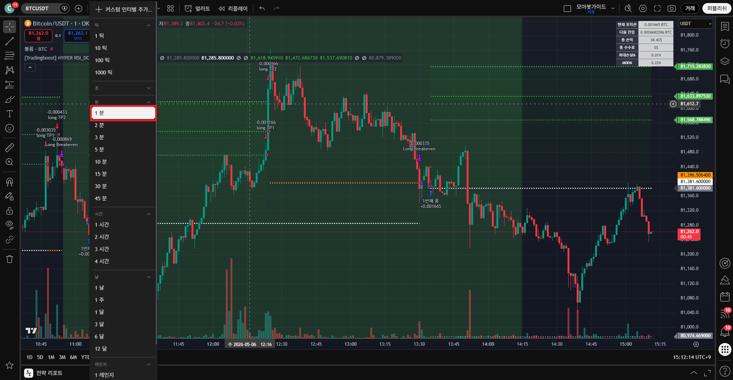The image size is (733, 380).
Task: Click the blue buy price 81,262.1 button
Action: click(x=77, y=35)
